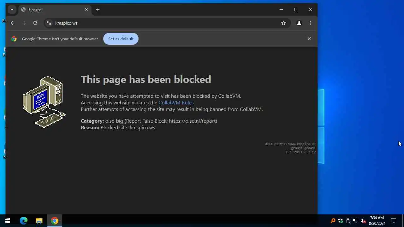
Task: Click the safely remove hardware tray icon
Action: click(x=348, y=221)
